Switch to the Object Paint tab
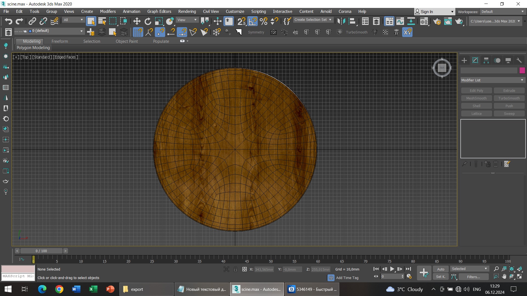 pos(127,41)
